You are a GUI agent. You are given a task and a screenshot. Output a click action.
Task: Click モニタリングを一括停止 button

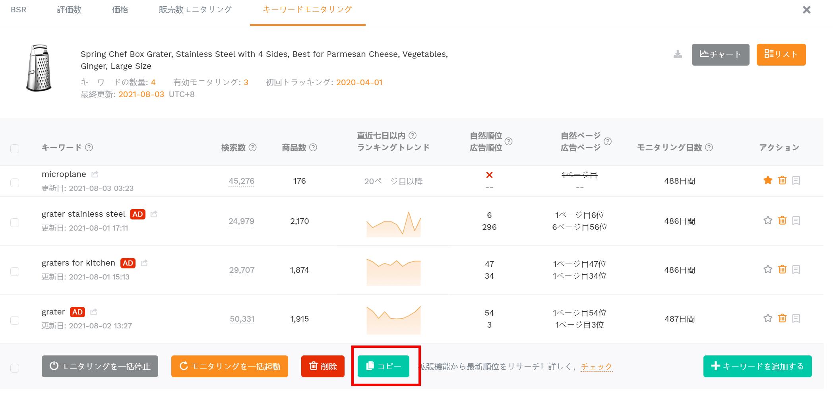(x=100, y=366)
